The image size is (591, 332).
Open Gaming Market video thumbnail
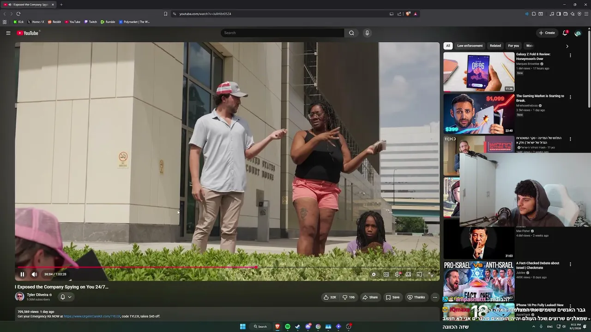479,113
